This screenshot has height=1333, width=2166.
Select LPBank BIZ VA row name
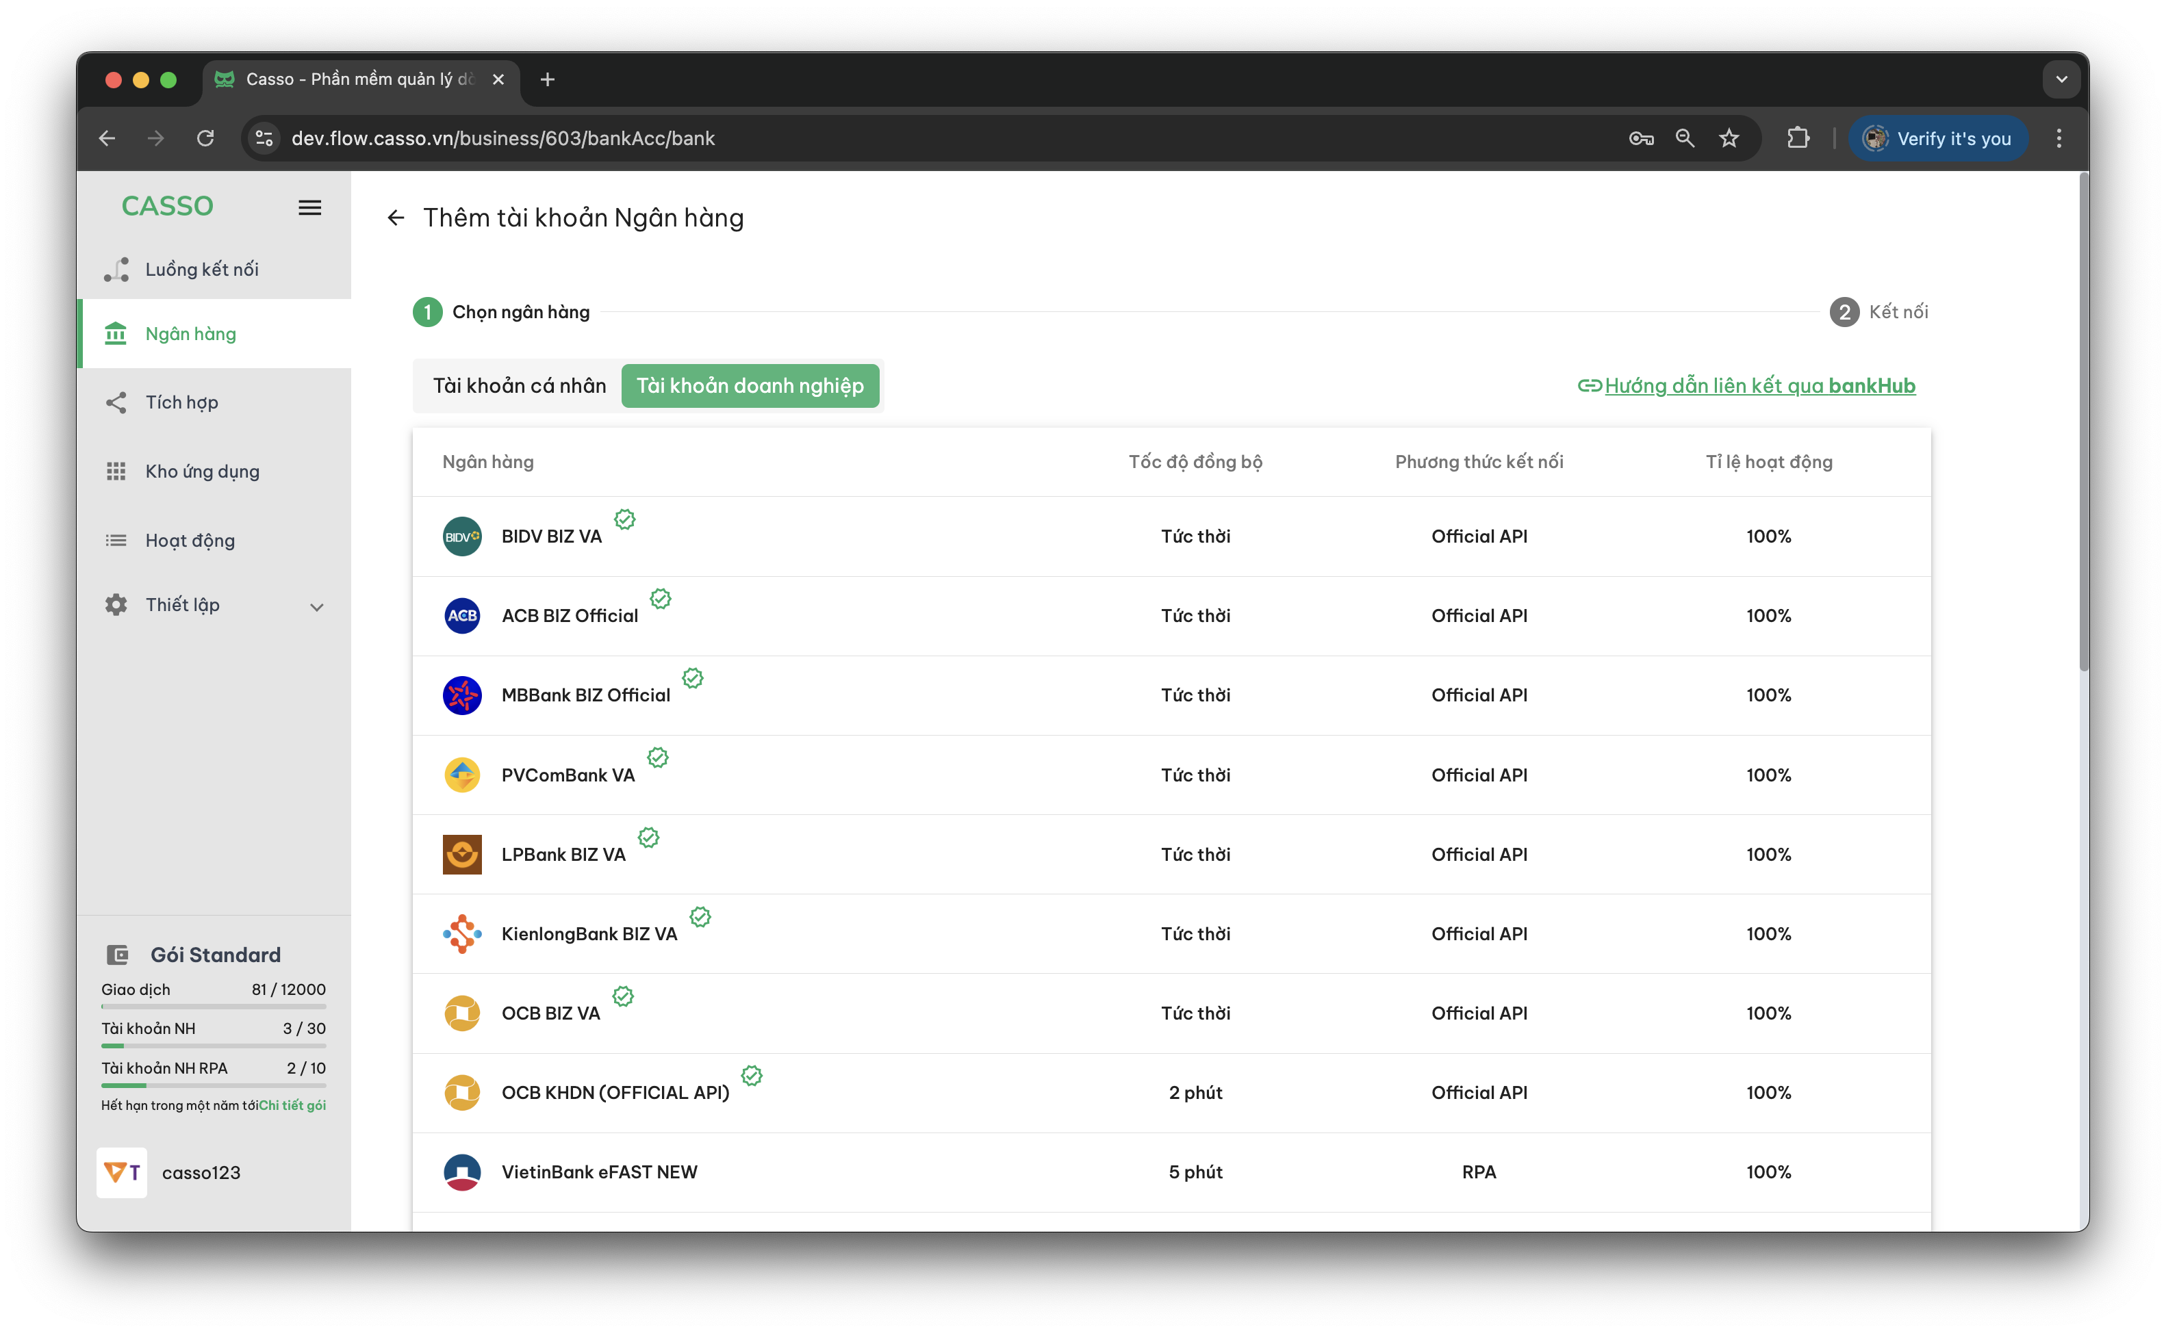[x=563, y=854]
